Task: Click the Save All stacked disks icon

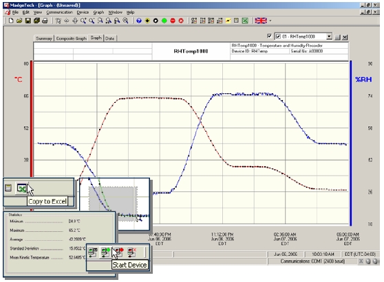Action: point(36,21)
